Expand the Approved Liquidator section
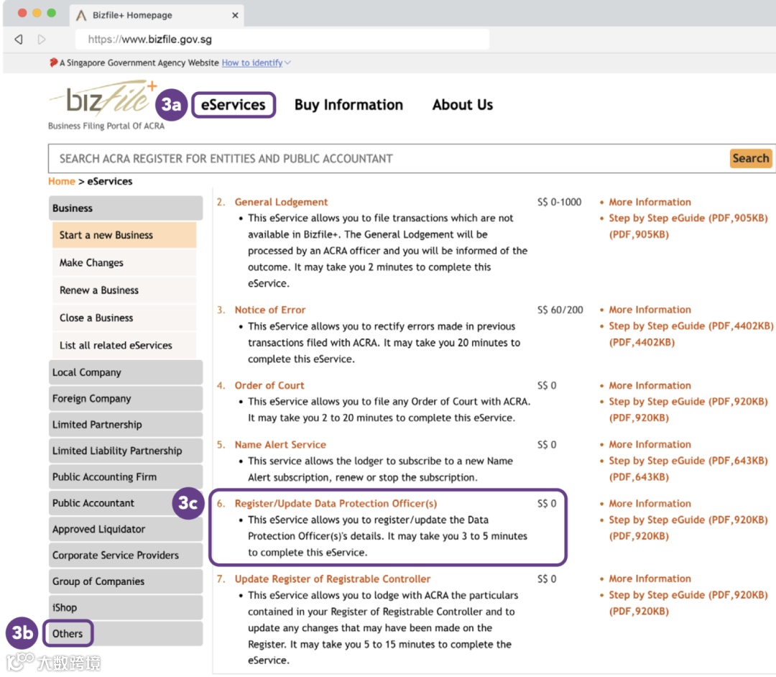 [126, 529]
